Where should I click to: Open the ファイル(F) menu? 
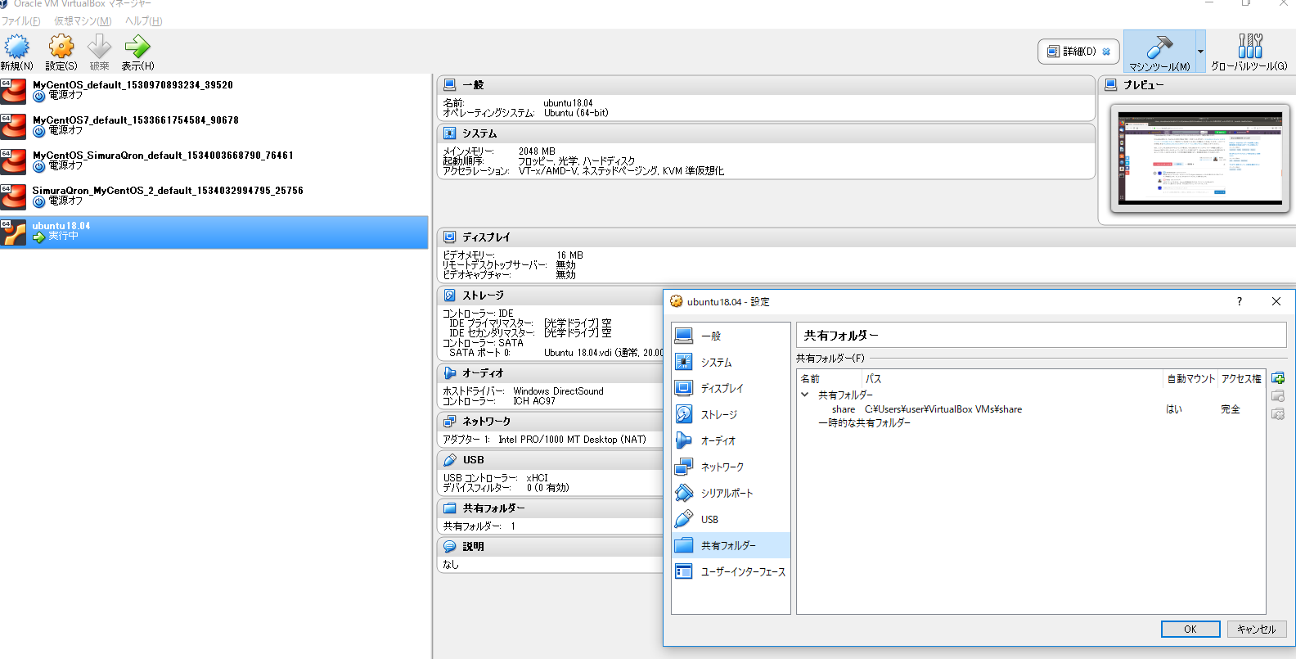pyautogui.click(x=21, y=21)
